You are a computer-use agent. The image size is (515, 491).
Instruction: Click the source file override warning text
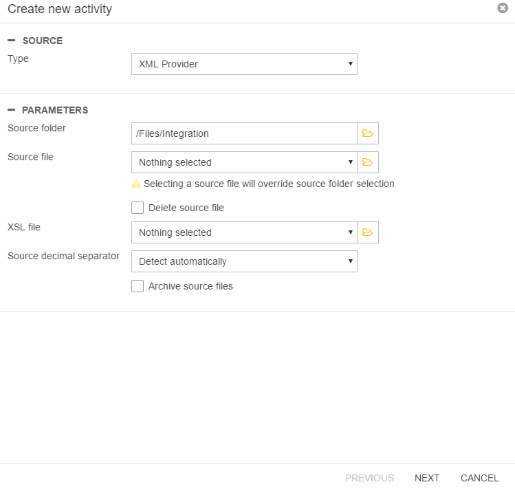(x=269, y=184)
